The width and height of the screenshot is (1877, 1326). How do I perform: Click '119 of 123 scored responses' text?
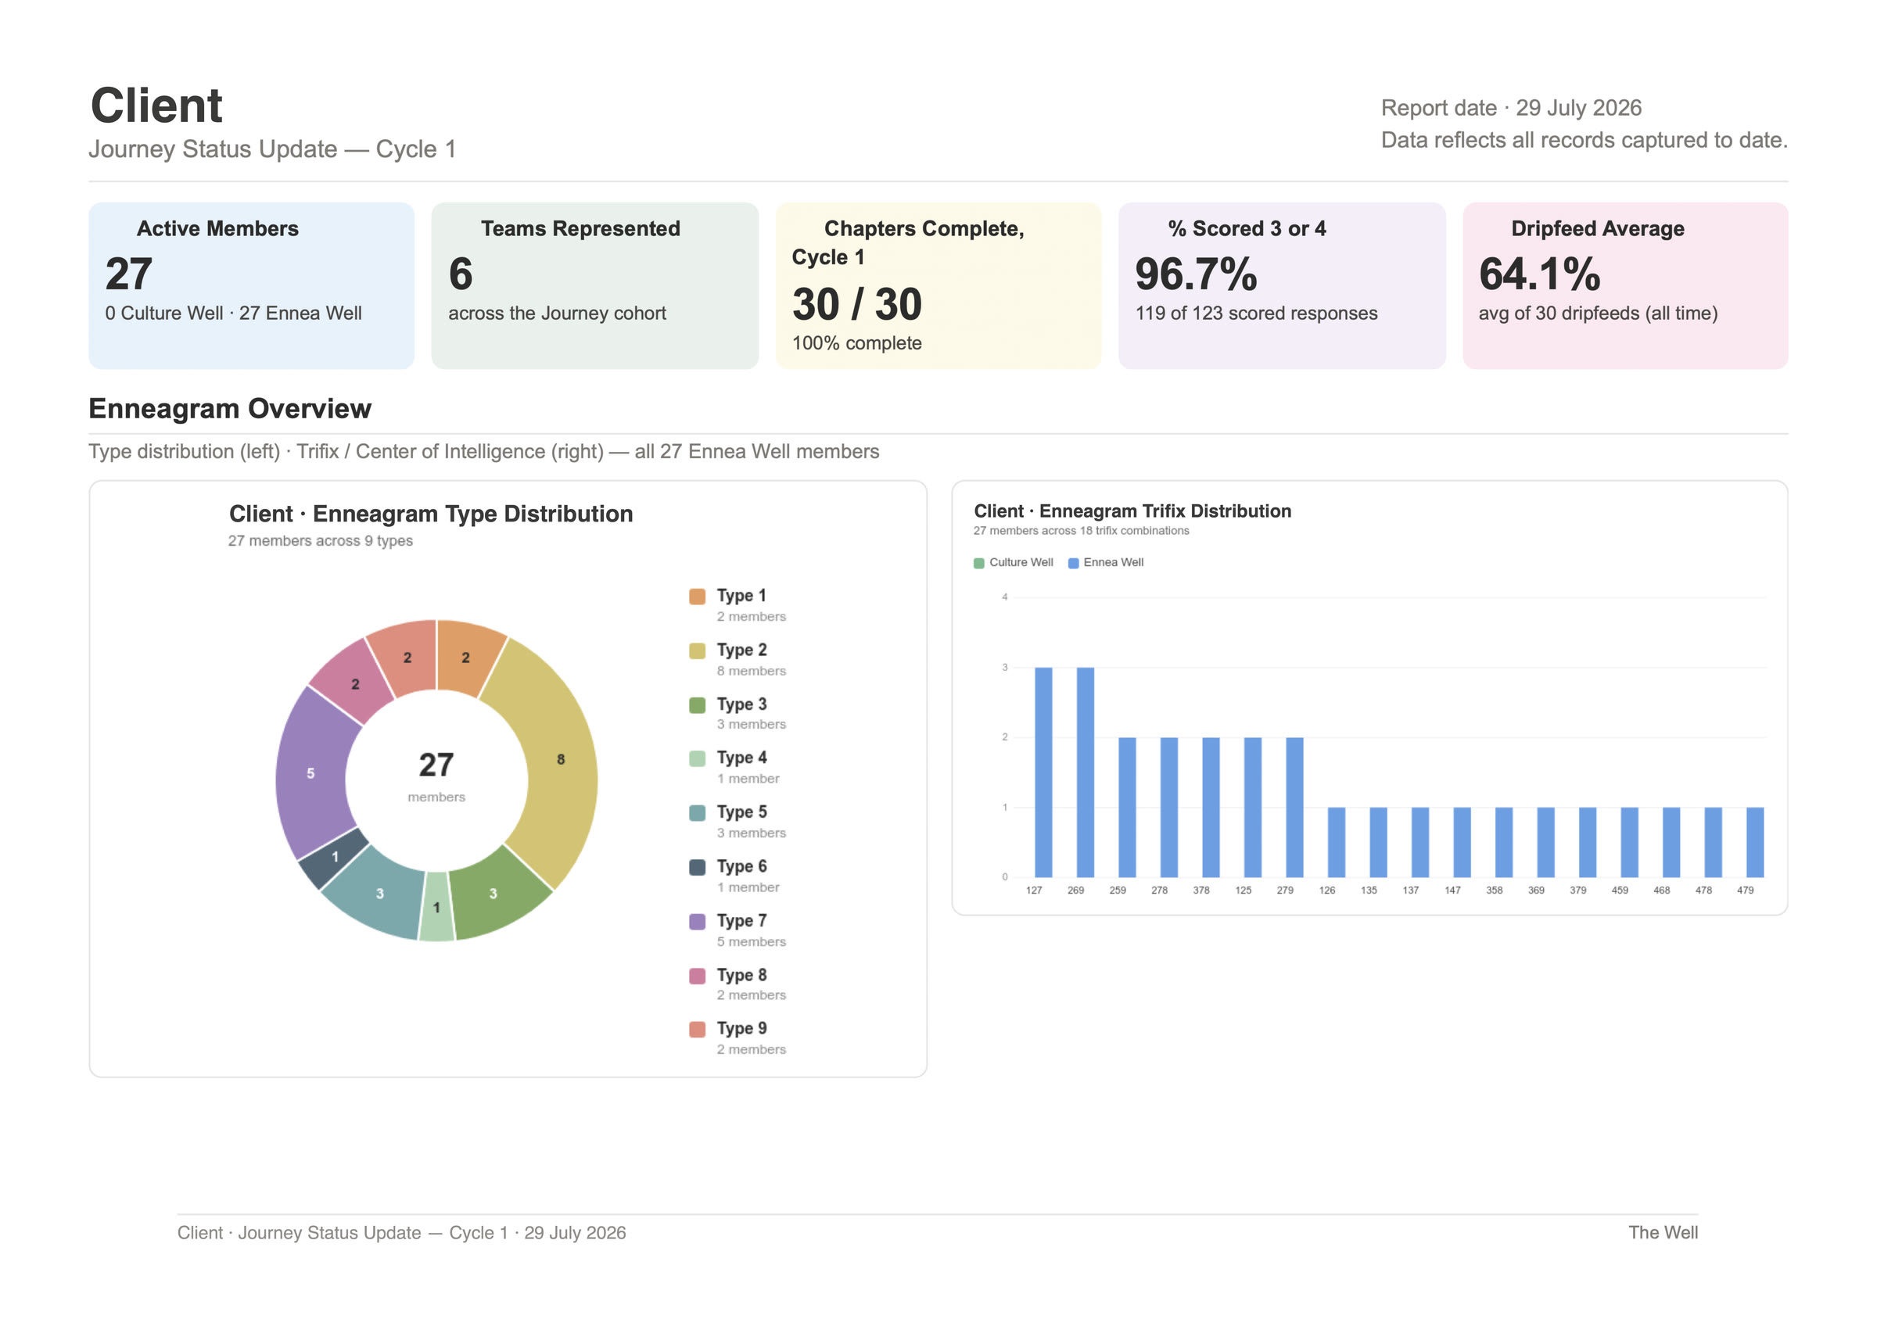click(x=1256, y=314)
